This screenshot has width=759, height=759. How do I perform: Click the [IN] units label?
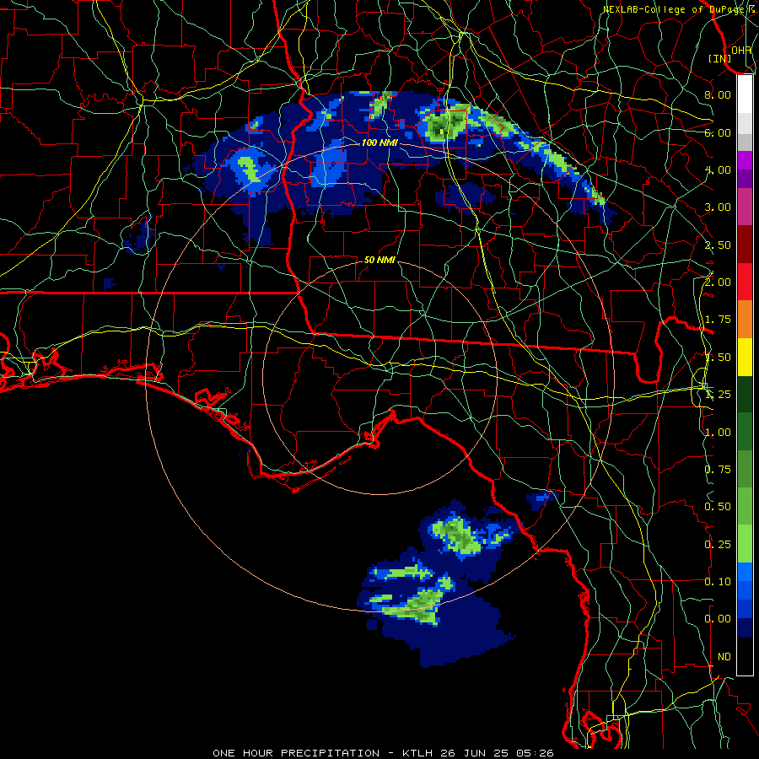[720, 58]
